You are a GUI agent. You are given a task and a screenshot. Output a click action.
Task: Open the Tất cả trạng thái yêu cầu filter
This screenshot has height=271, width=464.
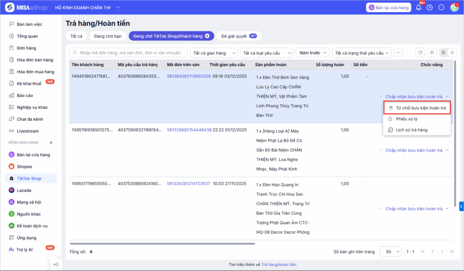click(361, 53)
